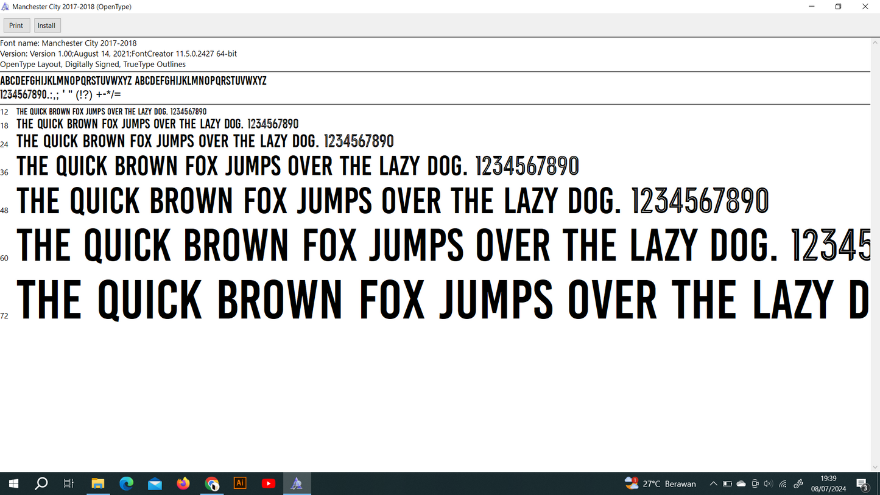Open the notification center
880x495 pixels.
click(x=862, y=483)
